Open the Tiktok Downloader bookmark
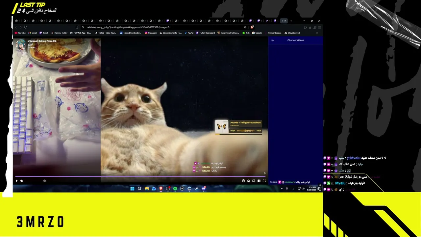The height and width of the screenshot is (237, 421). coord(130,33)
